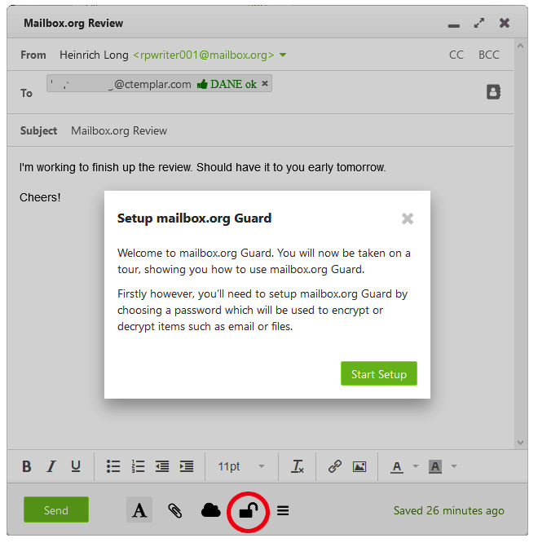Add attachment from cloud storage

point(211,510)
